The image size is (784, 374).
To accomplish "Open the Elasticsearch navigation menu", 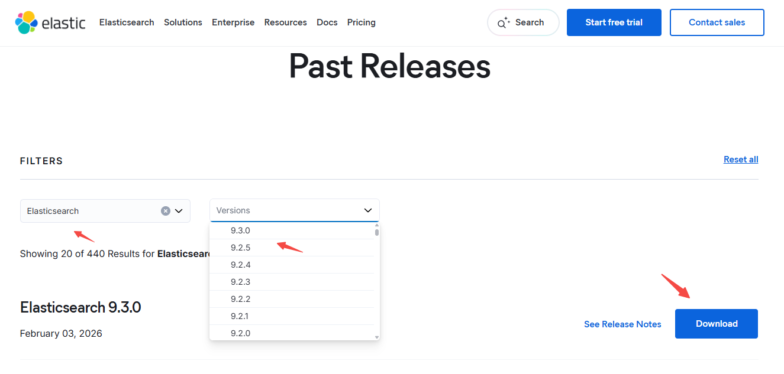I will (127, 22).
